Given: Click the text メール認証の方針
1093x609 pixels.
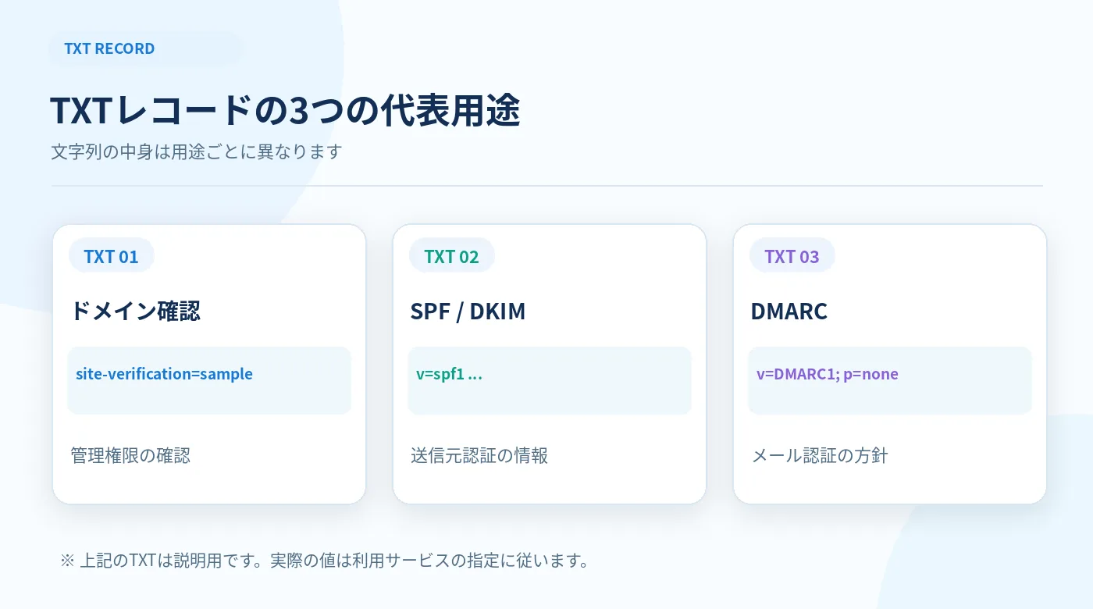Looking at the screenshot, I should pyautogui.click(x=820, y=455).
